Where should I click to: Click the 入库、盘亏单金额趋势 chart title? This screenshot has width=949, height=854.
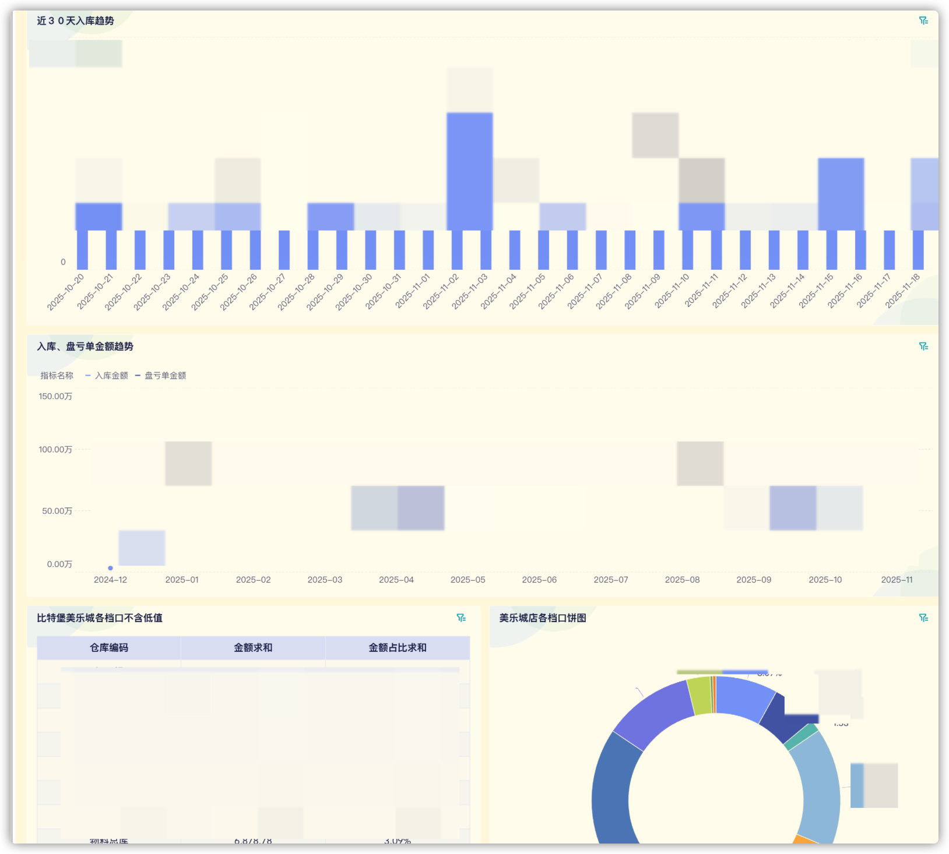(x=85, y=347)
